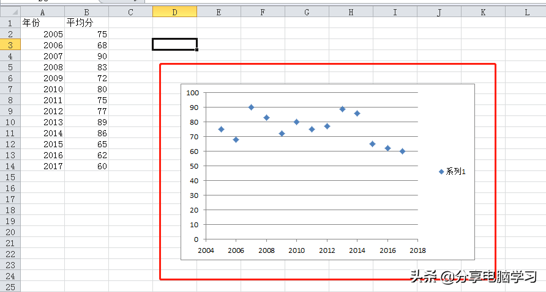Click the scatter point at value 90 for 2007
This screenshot has width=546, height=292.
[x=251, y=108]
